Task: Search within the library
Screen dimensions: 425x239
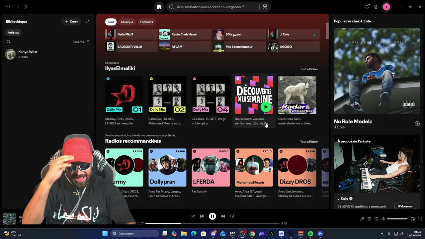Action: [x=9, y=42]
